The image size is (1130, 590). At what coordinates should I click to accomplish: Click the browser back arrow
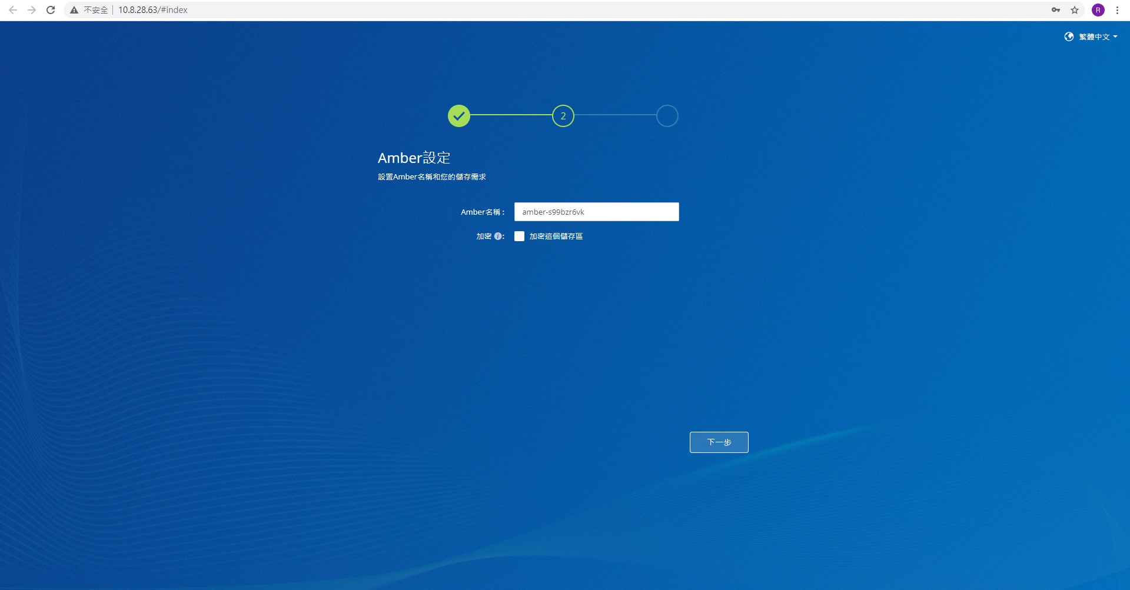pyautogui.click(x=13, y=10)
